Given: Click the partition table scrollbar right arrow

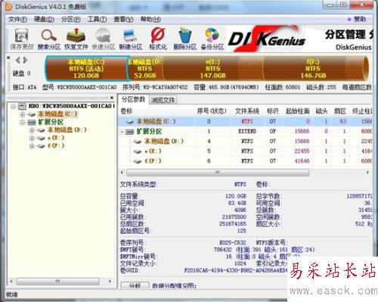Looking at the screenshot, I should click(x=367, y=173).
